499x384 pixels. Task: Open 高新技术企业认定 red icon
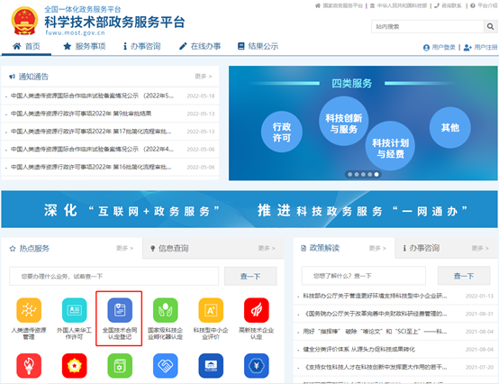(256, 310)
